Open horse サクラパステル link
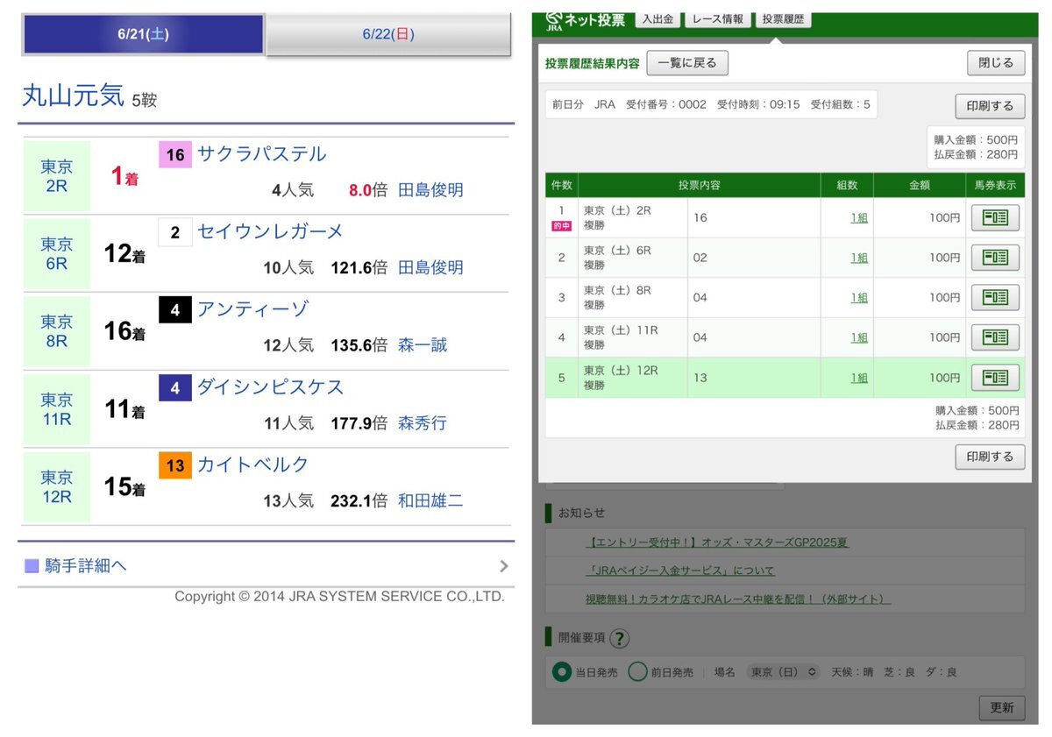The height and width of the screenshot is (737, 1052). click(x=262, y=154)
